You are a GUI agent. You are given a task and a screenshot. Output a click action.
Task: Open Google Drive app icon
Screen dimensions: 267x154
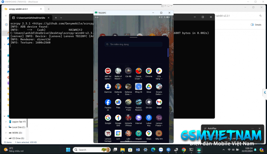pos(149,86)
